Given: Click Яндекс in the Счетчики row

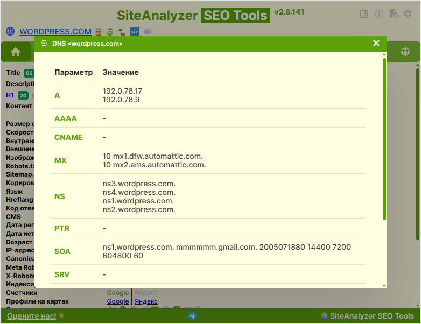Looking at the screenshot, I should 146,293.
